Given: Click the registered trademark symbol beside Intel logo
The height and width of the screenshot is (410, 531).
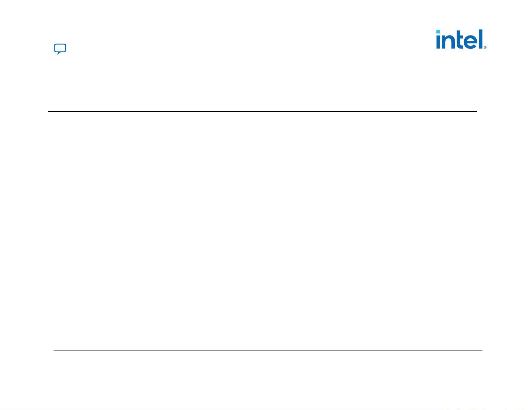Looking at the screenshot, I should click(x=485, y=48).
